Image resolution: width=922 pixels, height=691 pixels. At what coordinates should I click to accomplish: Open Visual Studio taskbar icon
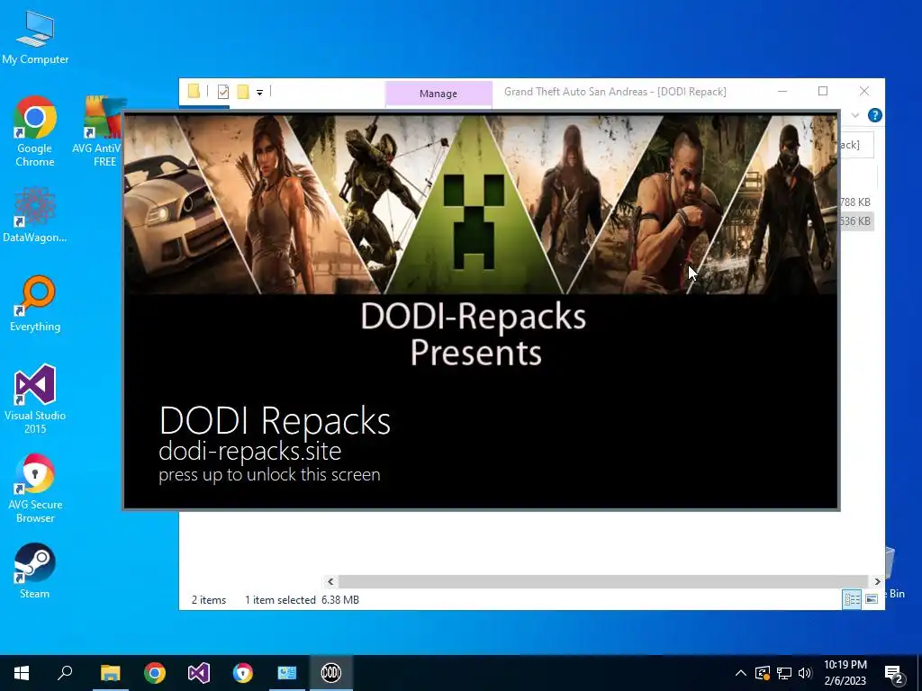pos(199,673)
